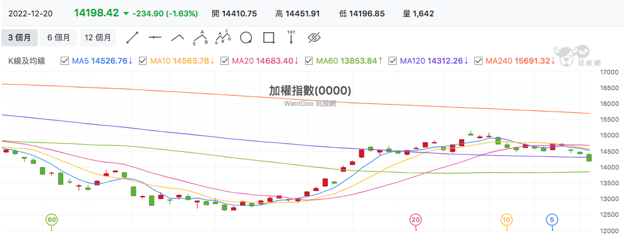
Task: Select the rectangle drawing tool
Action: pos(269,38)
